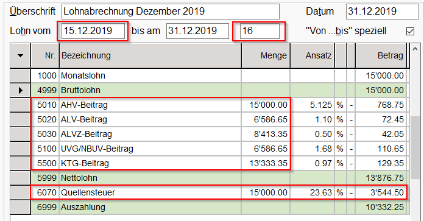Click the Ansatz value 5.125
The image size is (424, 221).
point(320,105)
